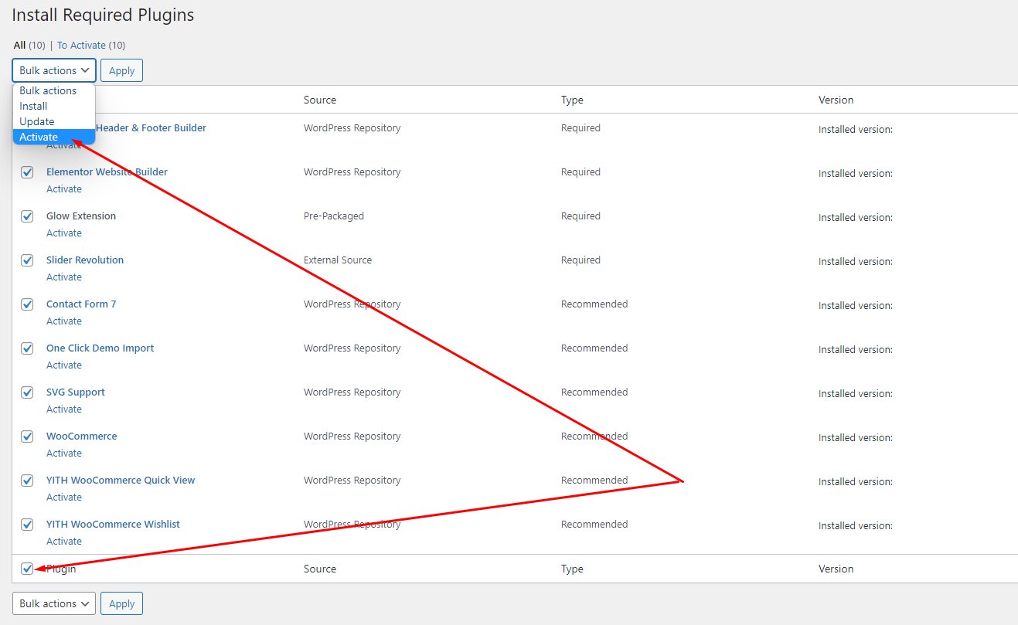Screen dimensions: 1018x625
Task: Click Pre-Packaged source of Glow Extension
Action: pos(334,216)
